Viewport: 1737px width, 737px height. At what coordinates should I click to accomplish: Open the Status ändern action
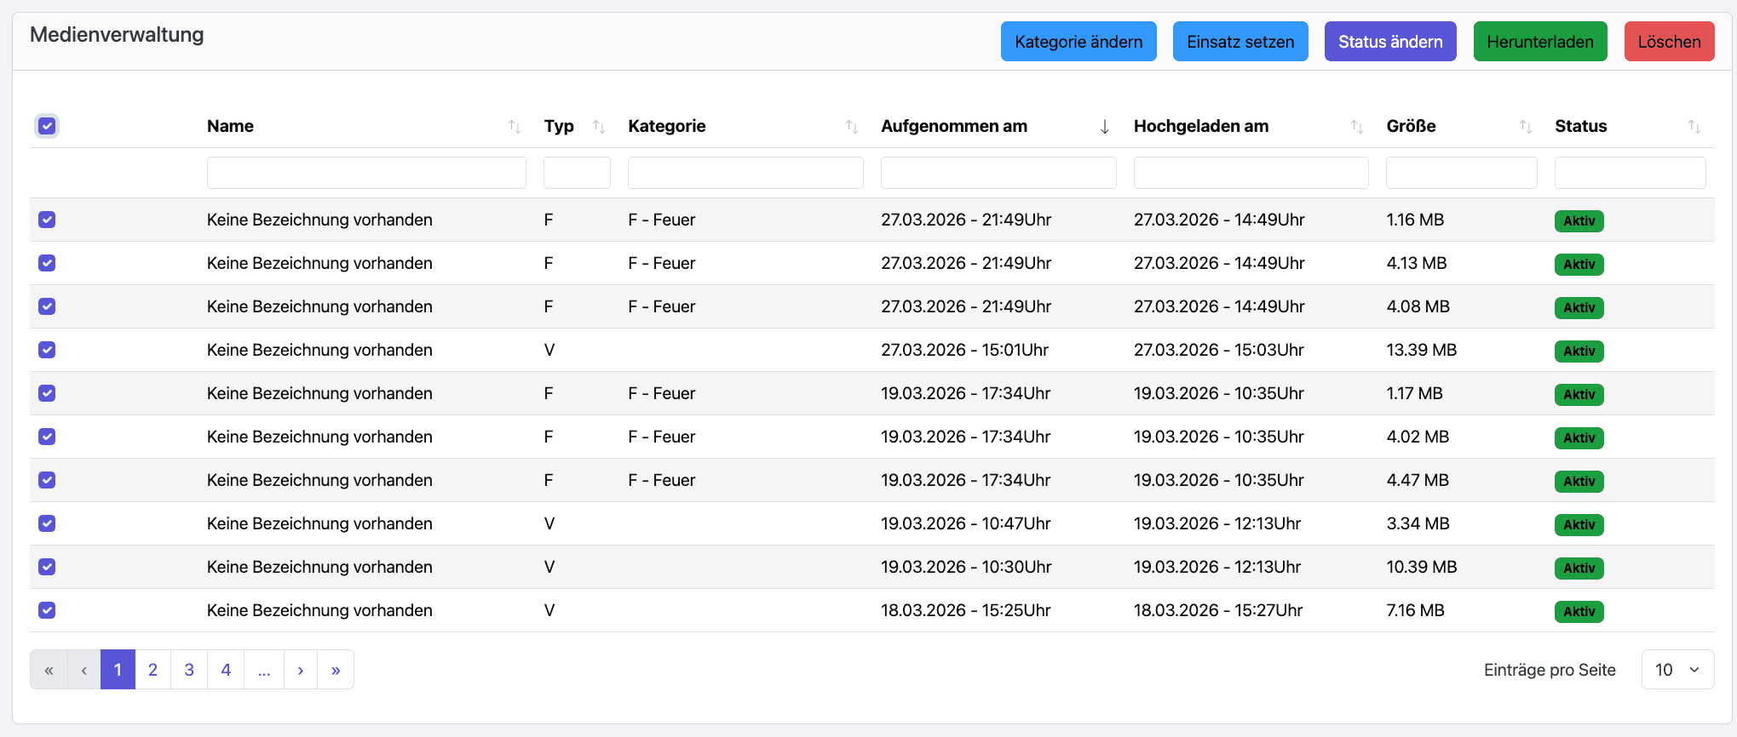pos(1389,42)
